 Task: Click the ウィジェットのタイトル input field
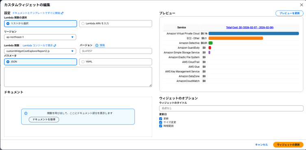231,108
